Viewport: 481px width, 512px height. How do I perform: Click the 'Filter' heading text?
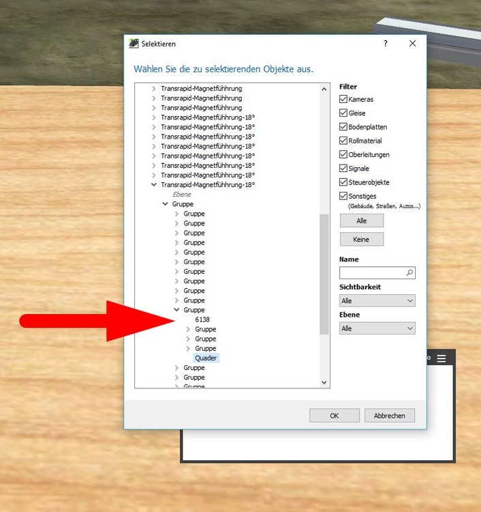click(348, 87)
